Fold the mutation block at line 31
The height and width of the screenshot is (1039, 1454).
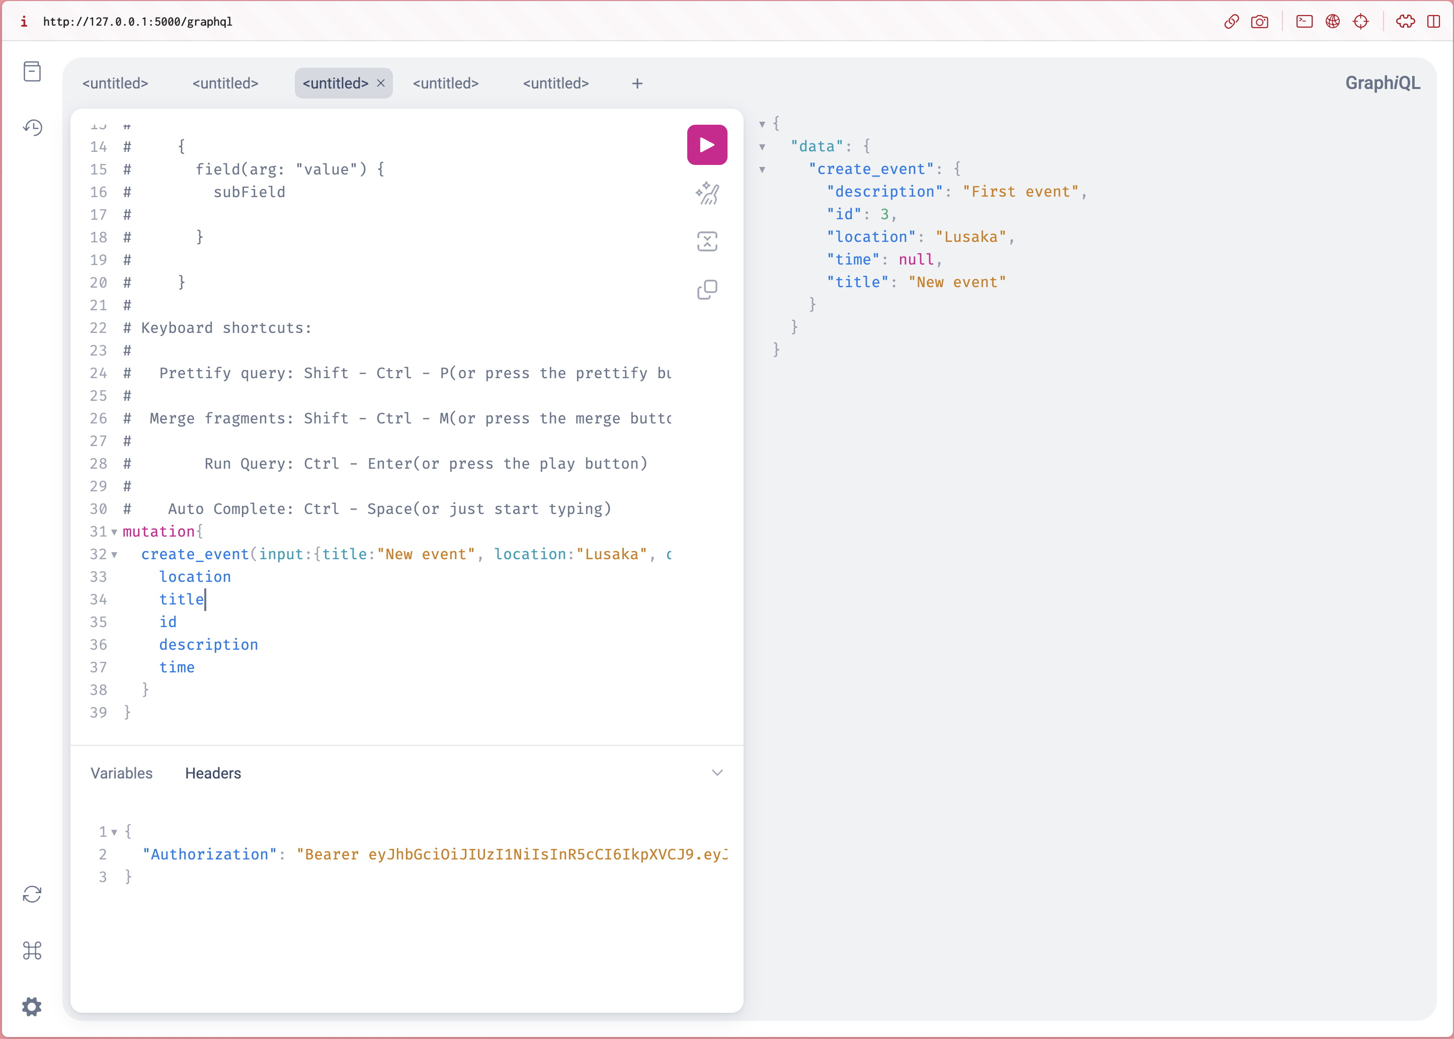tap(114, 532)
